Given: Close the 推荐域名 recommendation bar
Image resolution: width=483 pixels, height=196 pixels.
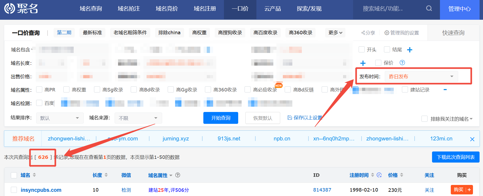Looking at the screenshot, I should click(472, 139).
